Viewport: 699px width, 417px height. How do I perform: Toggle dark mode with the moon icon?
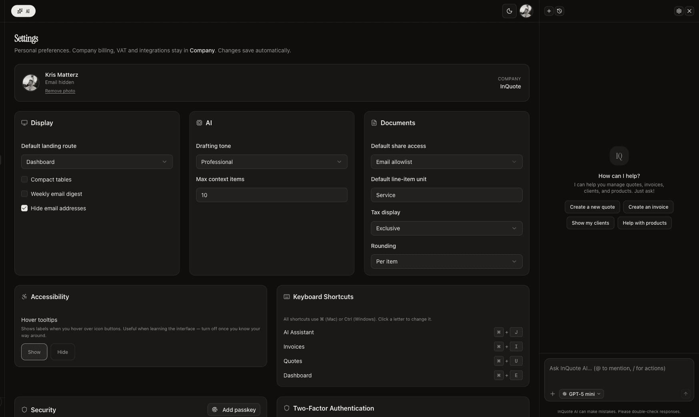tap(509, 11)
